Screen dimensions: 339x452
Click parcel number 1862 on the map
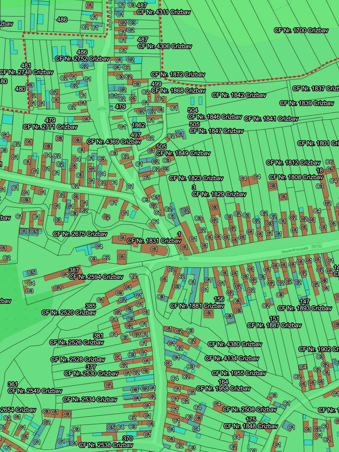click(x=139, y=125)
